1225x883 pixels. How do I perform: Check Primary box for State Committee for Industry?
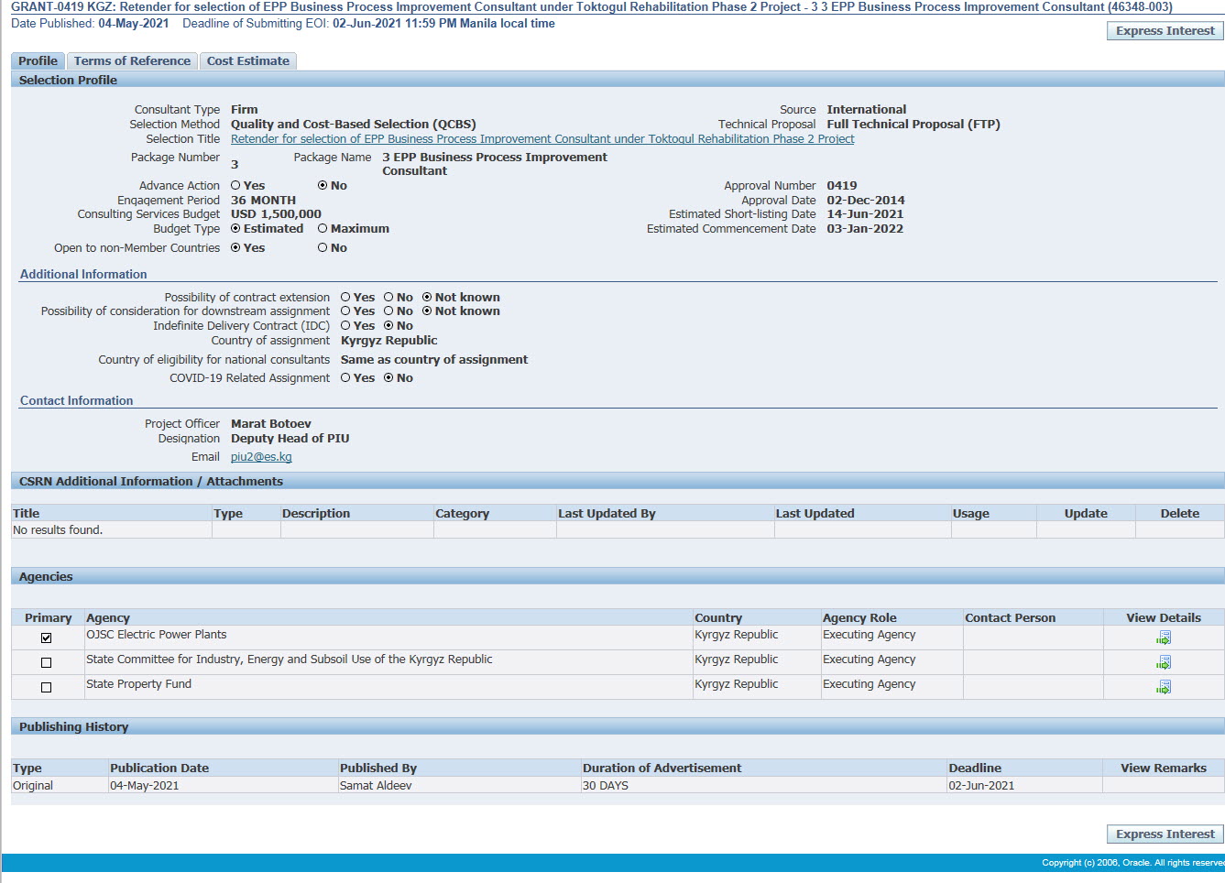click(x=47, y=662)
